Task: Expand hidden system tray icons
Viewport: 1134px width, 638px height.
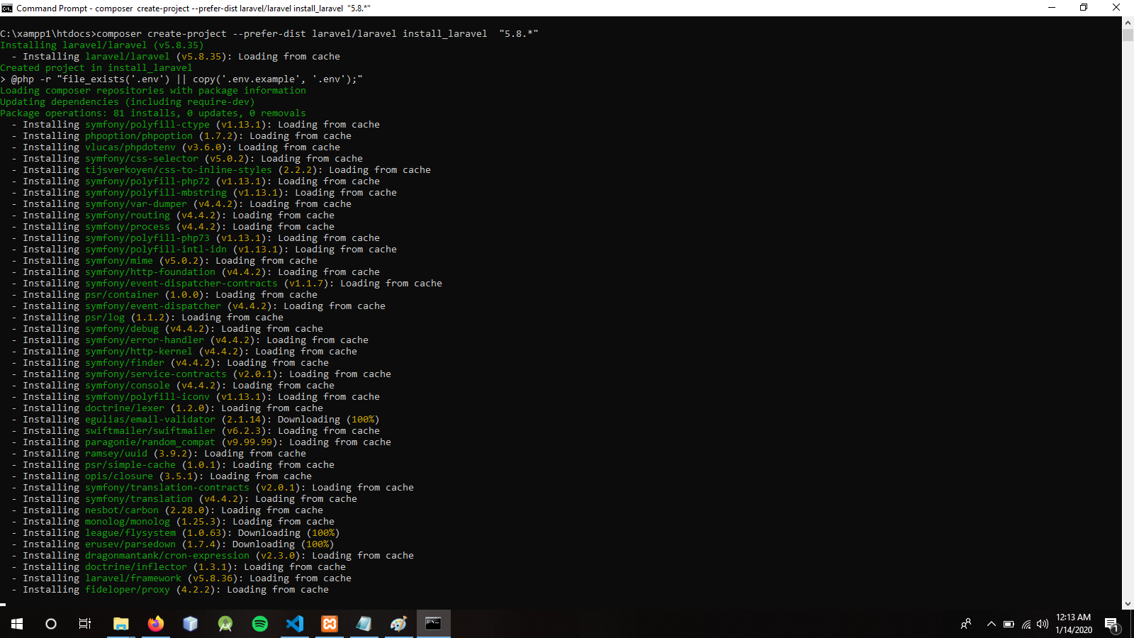Action: click(992, 624)
